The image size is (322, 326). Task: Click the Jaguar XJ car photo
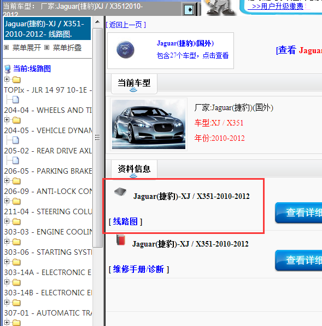pyautogui.click(x=149, y=124)
